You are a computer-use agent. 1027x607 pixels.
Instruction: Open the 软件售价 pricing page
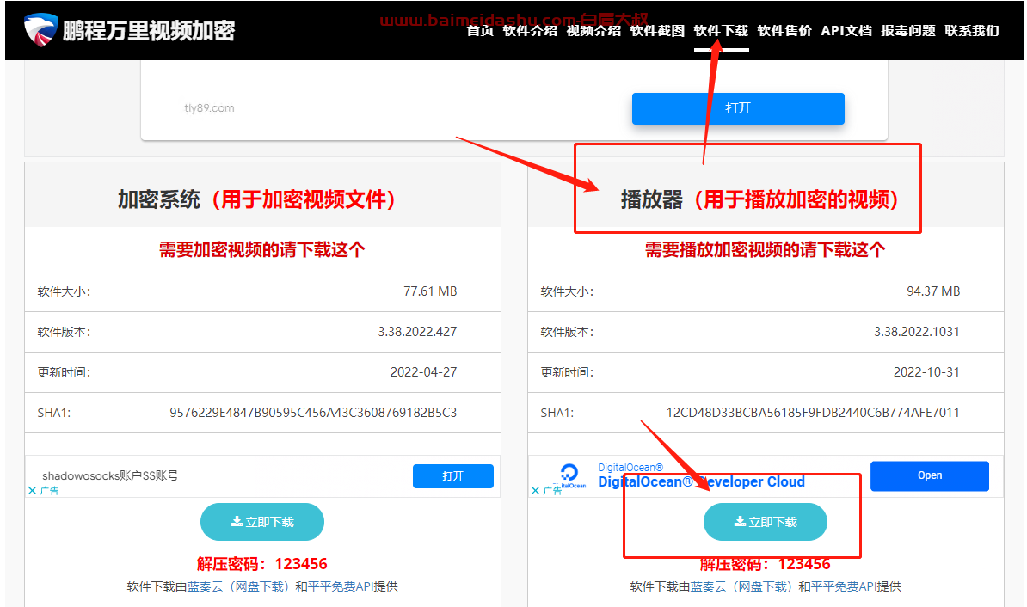[x=784, y=31]
